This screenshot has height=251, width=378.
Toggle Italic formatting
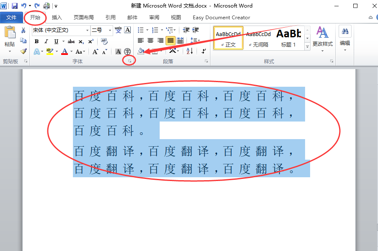point(46,41)
